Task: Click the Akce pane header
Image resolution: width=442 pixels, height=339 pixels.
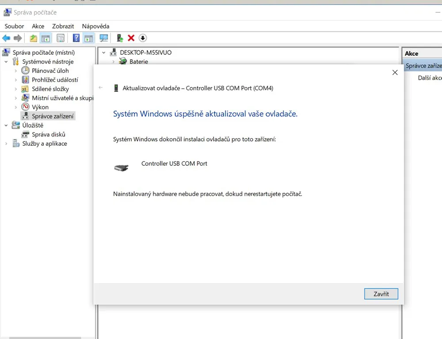Action: (422, 53)
